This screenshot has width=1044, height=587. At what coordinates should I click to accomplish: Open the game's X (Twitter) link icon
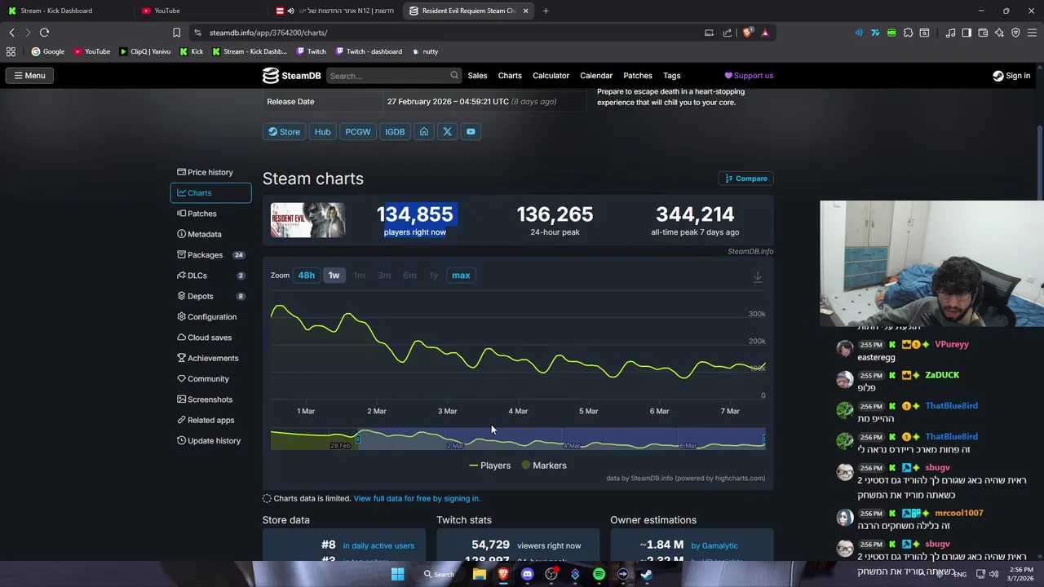447,131
